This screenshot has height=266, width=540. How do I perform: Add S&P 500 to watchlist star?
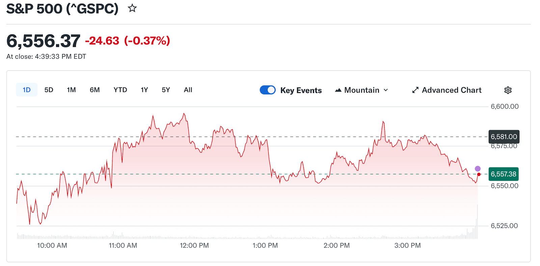coord(132,8)
